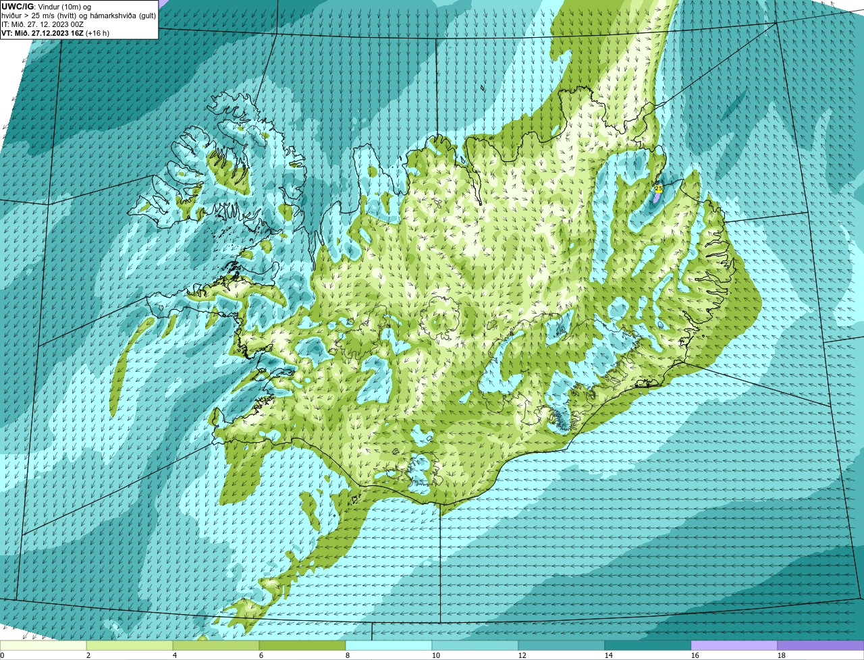This screenshot has height=660, width=864.
Task: Click the 'hviður > 25 m/s' legend description line
Action: pyautogui.click(x=79, y=16)
